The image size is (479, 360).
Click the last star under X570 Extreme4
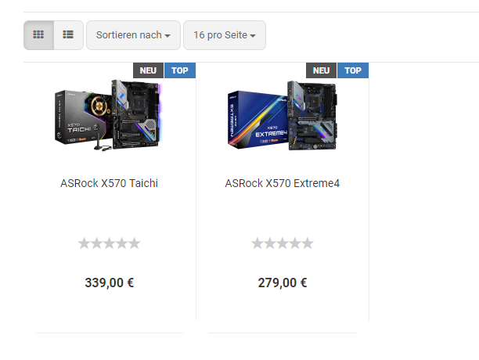308,243
